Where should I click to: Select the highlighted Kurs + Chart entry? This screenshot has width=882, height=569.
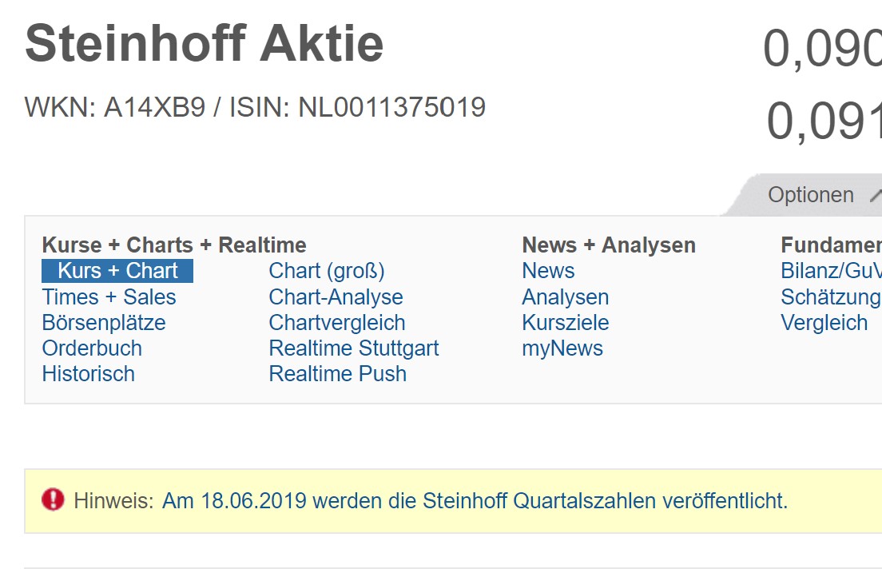pos(117,271)
